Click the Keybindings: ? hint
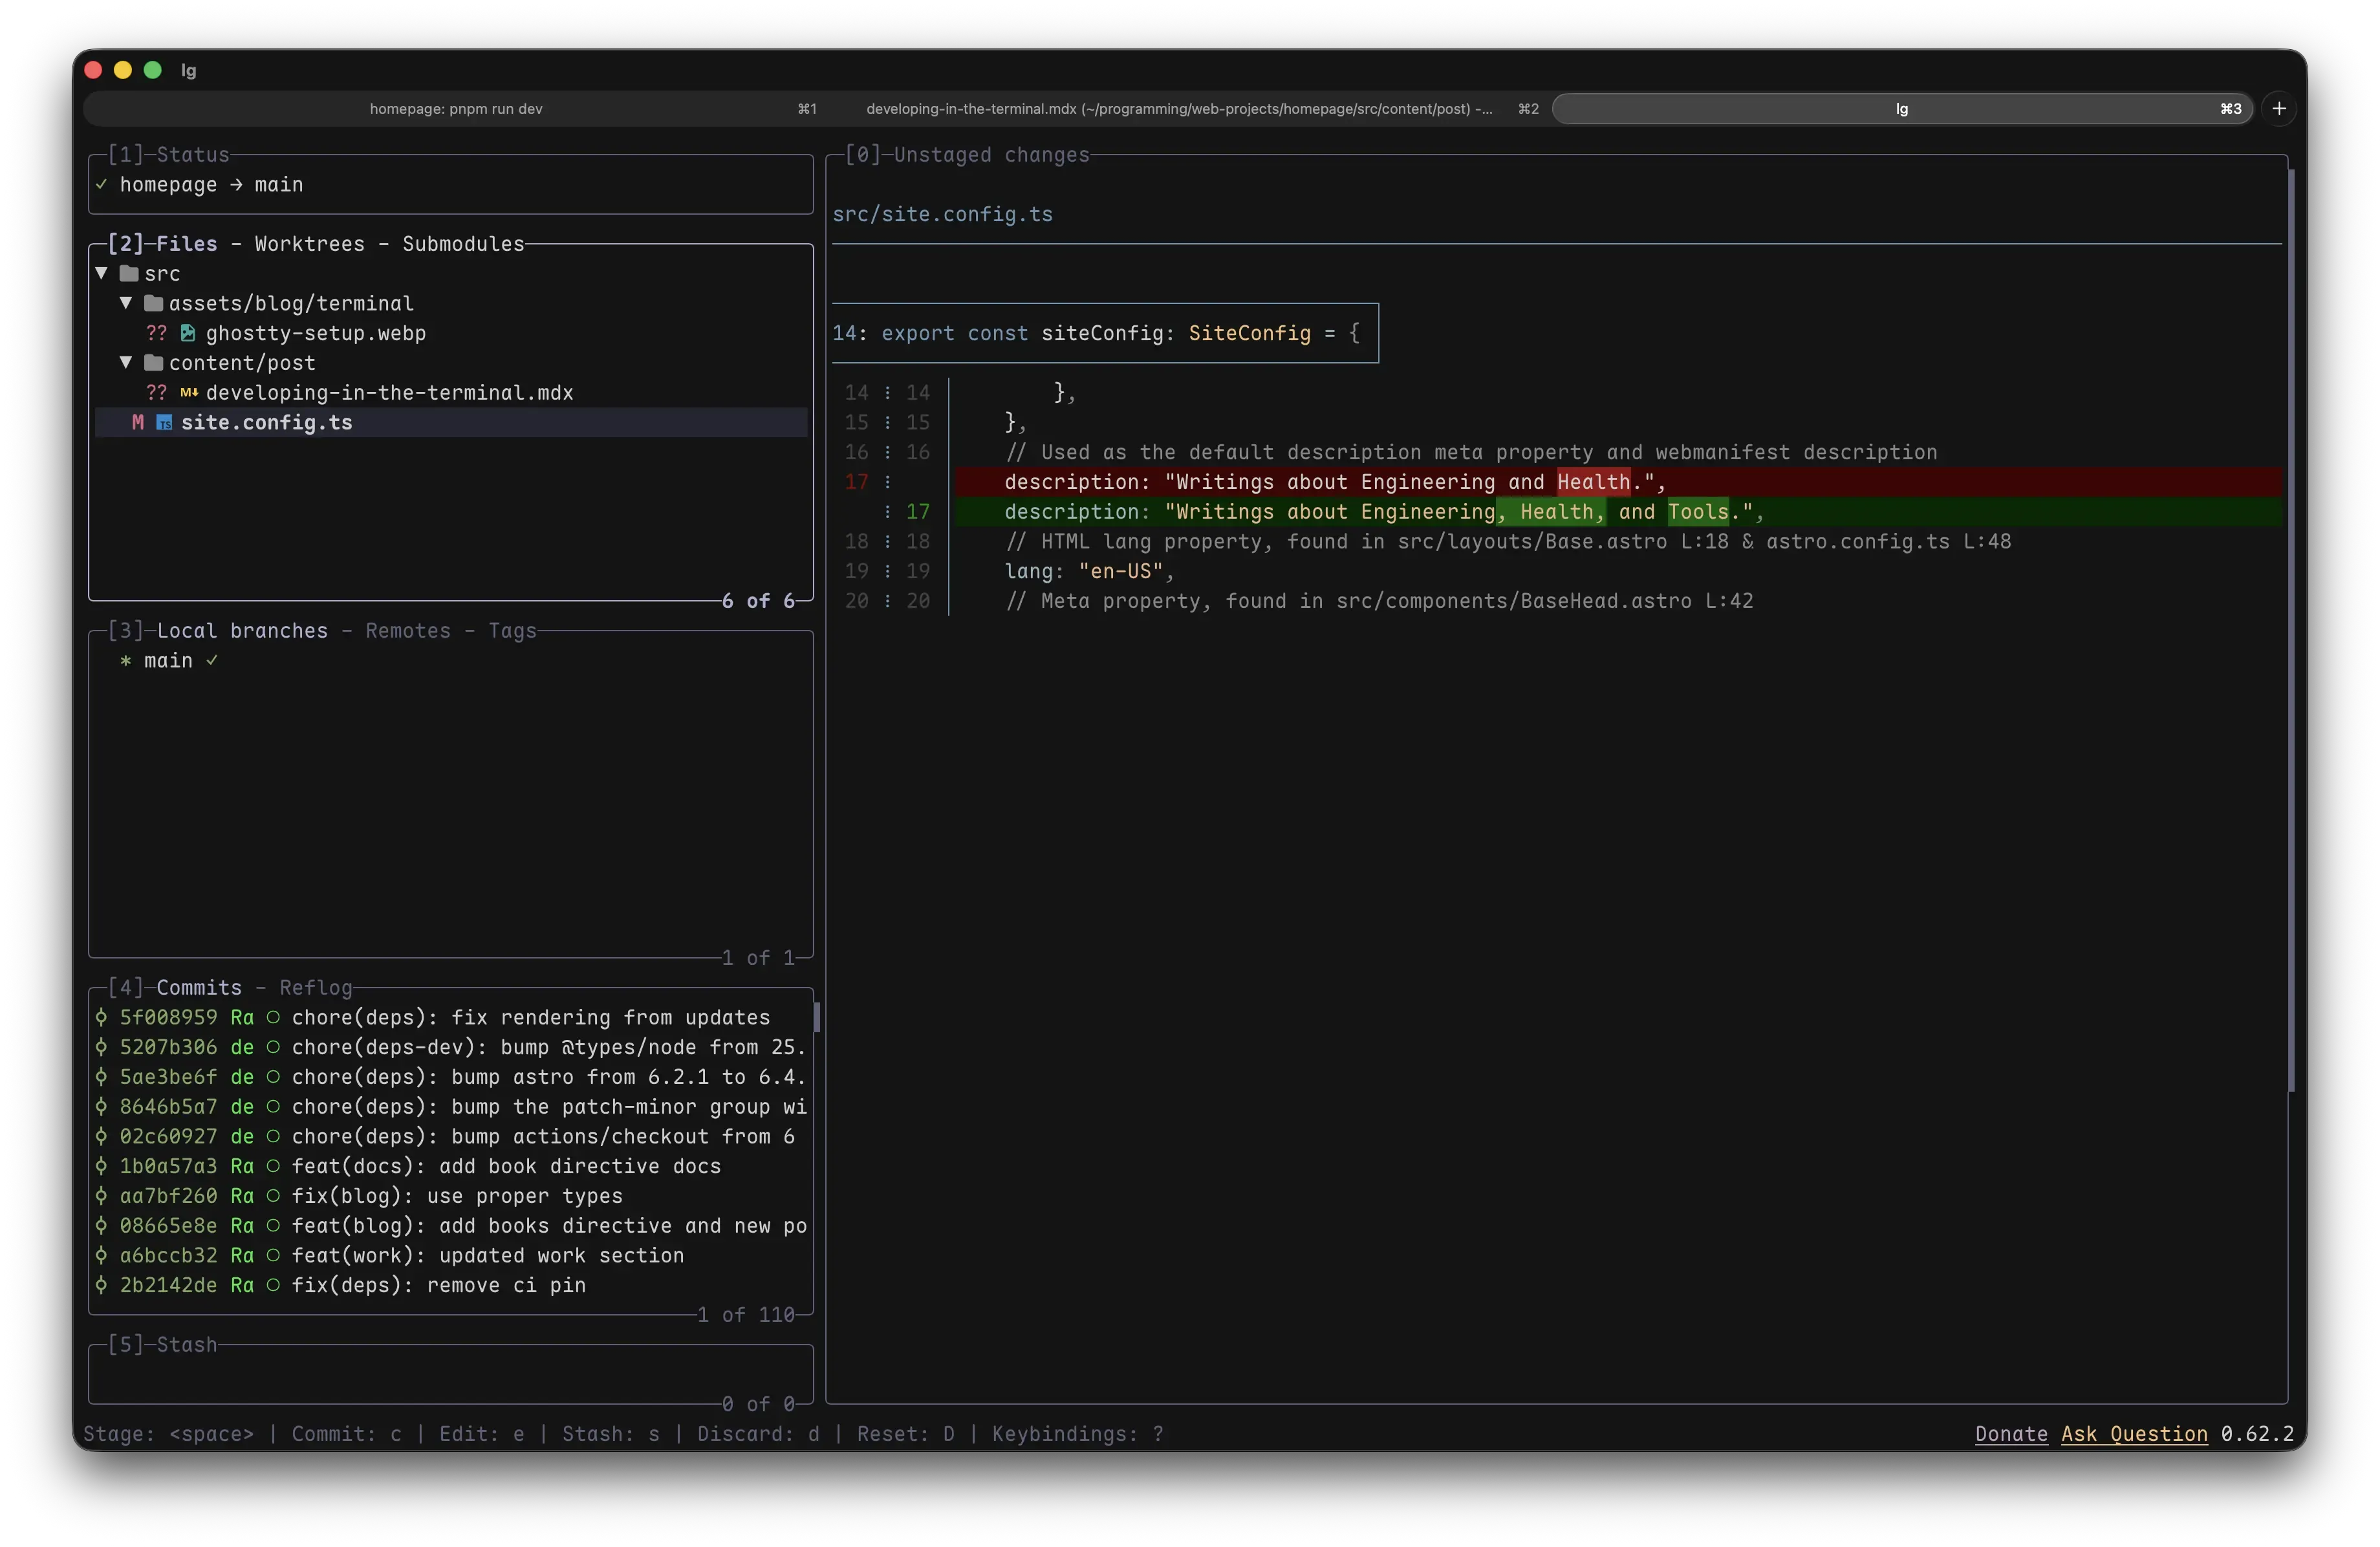Image resolution: width=2380 pixels, height=1547 pixels. (x=1078, y=1434)
